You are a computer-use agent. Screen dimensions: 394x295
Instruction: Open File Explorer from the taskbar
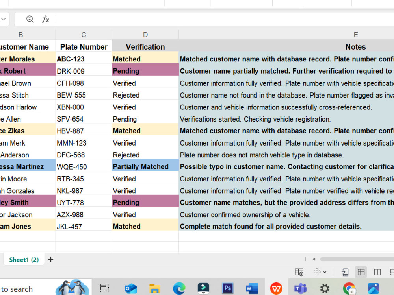click(154, 288)
